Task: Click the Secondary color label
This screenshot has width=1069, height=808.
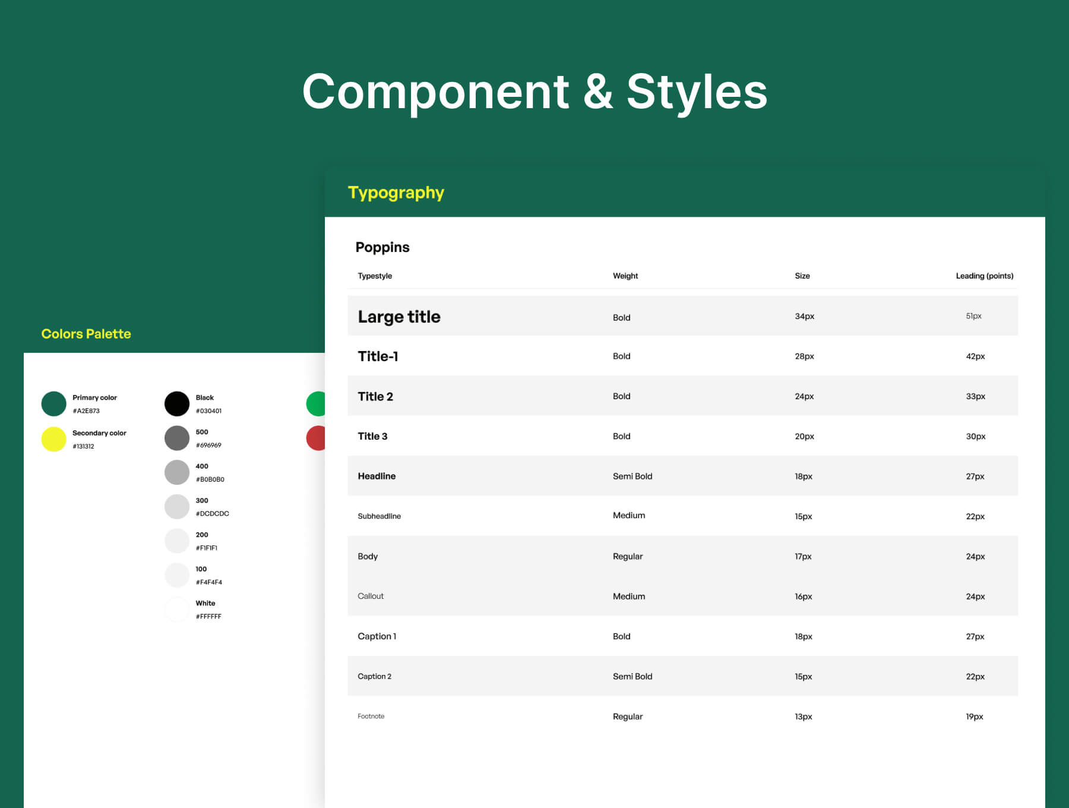Action: point(99,433)
